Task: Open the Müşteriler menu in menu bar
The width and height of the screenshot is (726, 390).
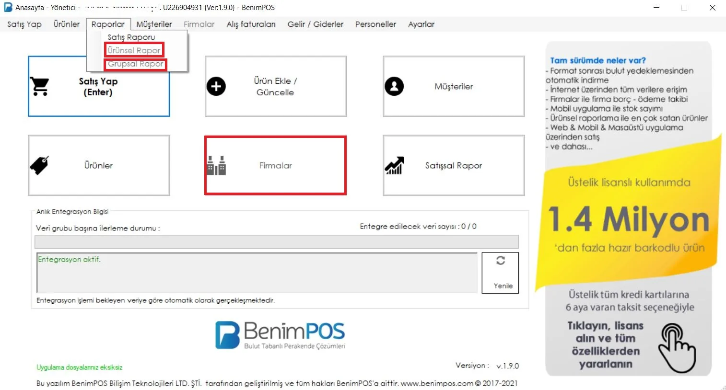Action: coord(154,24)
